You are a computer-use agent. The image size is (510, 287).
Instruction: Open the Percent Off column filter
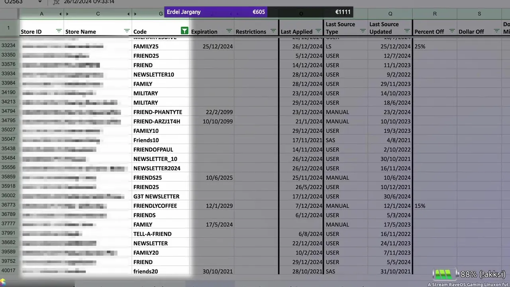click(x=452, y=31)
